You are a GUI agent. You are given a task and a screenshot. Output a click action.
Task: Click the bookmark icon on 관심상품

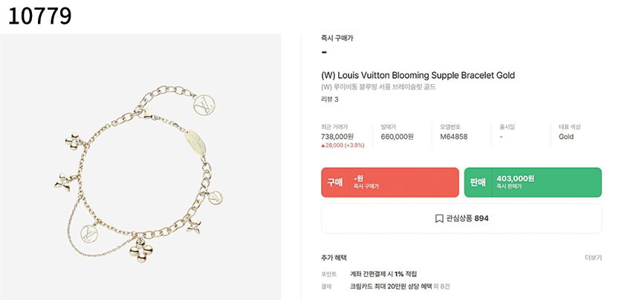pyautogui.click(x=439, y=218)
